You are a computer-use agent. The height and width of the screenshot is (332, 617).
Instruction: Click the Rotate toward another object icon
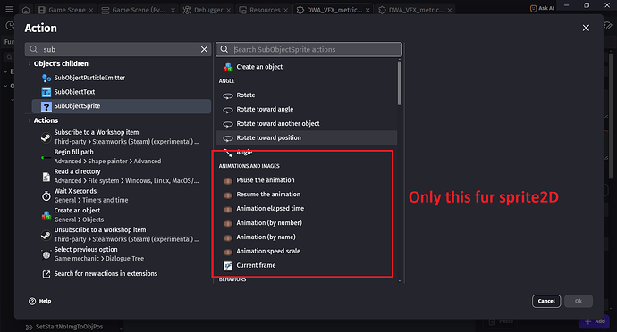point(228,124)
